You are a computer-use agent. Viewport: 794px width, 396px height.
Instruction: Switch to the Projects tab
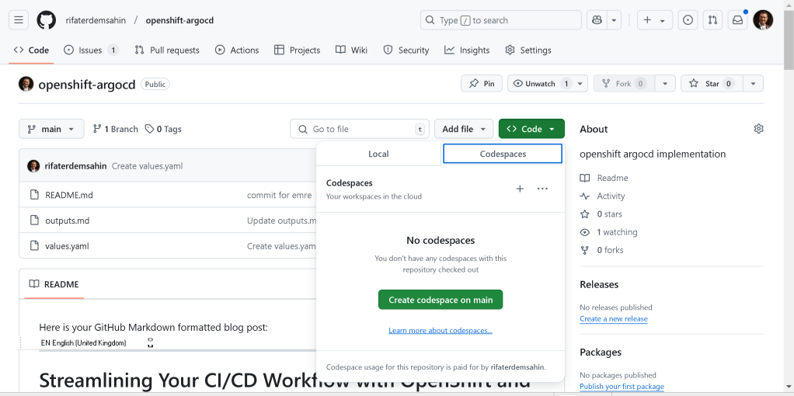click(x=298, y=50)
